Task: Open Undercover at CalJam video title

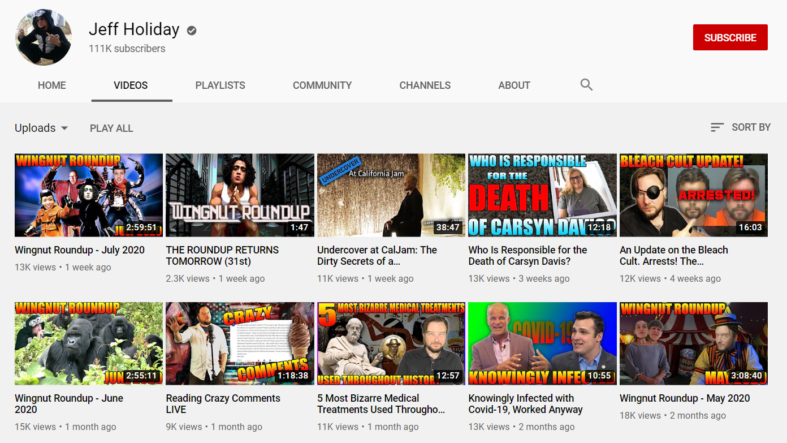Action: (377, 256)
